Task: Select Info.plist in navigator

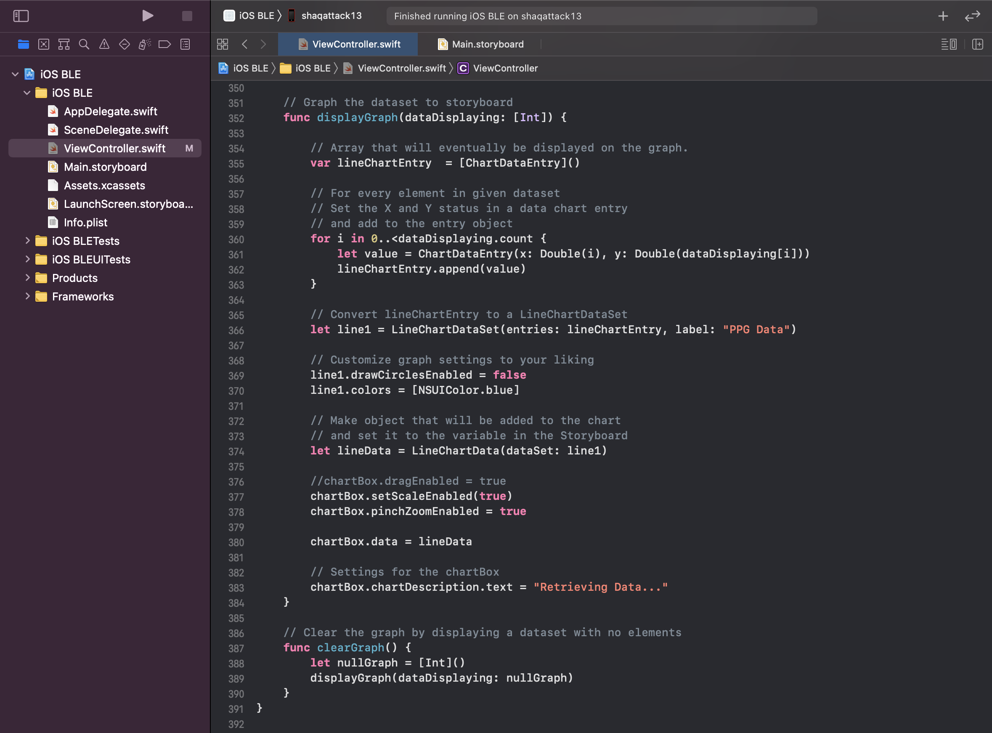Action: 105,222
